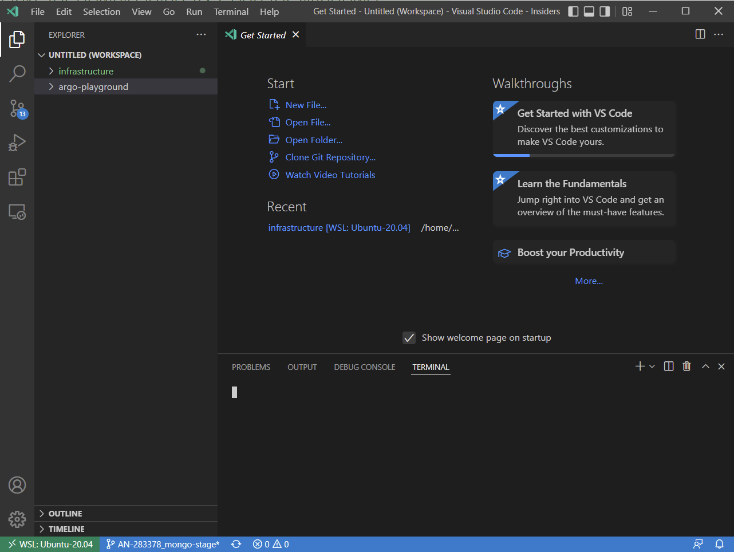Open the recent infrastructure workspace
The image size is (734, 552).
(340, 227)
